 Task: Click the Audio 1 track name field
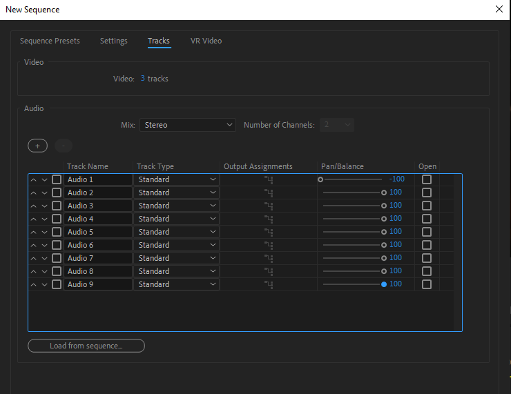pos(98,179)
